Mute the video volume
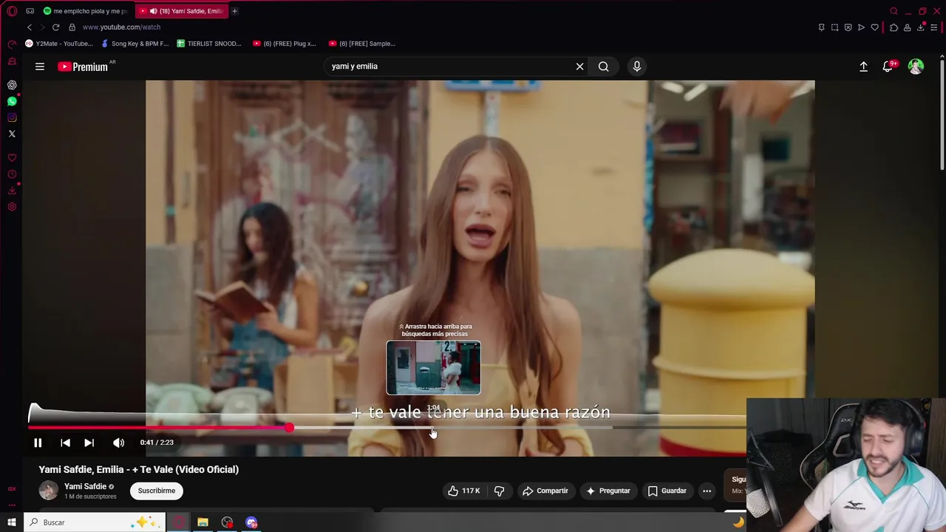Image resolution: width=946 pixels, height=532 pixels. 118,443
